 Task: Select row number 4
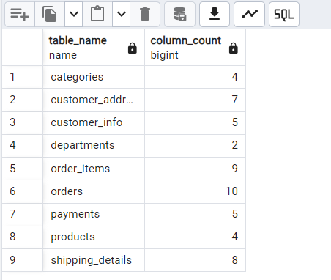[x=23, y=145]
